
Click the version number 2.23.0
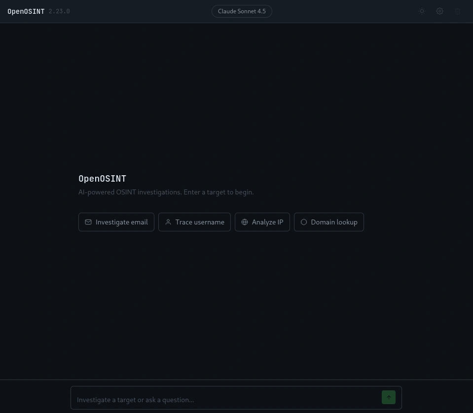coord(59,11)
